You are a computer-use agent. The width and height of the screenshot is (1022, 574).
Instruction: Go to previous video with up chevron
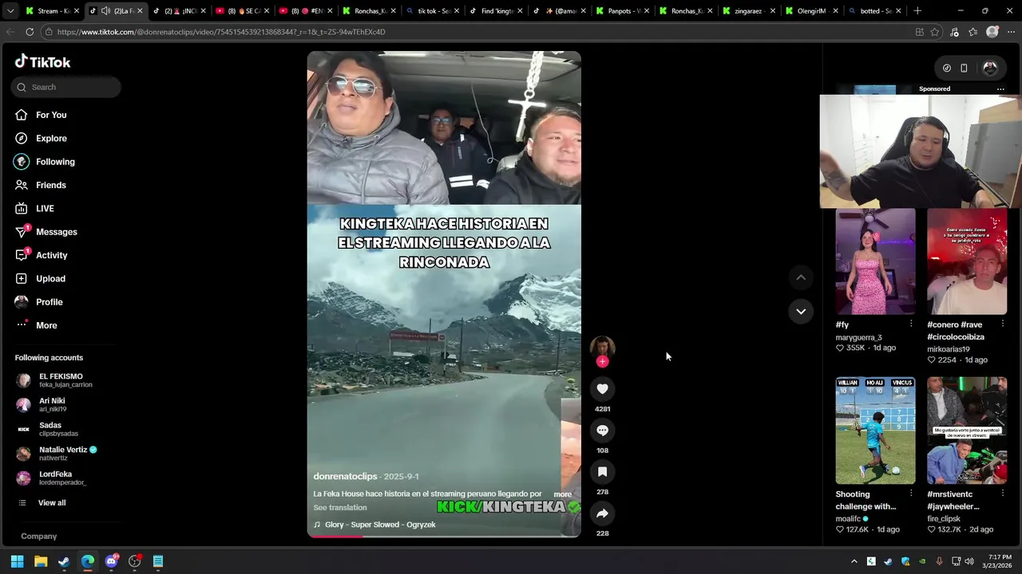[x=801, y=277]
